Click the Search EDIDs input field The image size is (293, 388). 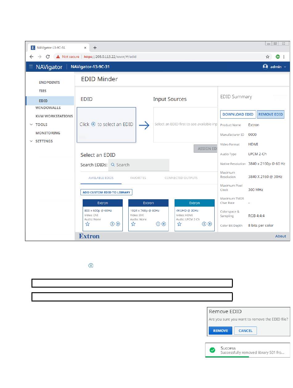point(139,165)
